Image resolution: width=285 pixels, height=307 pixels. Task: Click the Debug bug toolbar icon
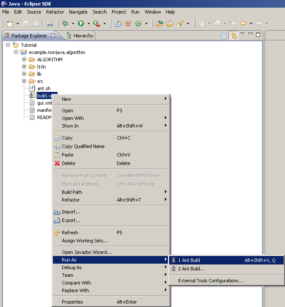65,23
